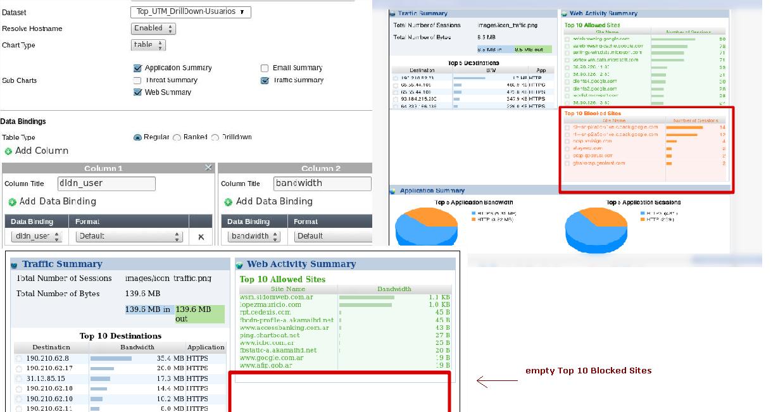This screenshot has width=778, height=412.
Task: Click the icon beside destination 31.13.85.15
Action: pyautogui.click(x=19, y=378)
